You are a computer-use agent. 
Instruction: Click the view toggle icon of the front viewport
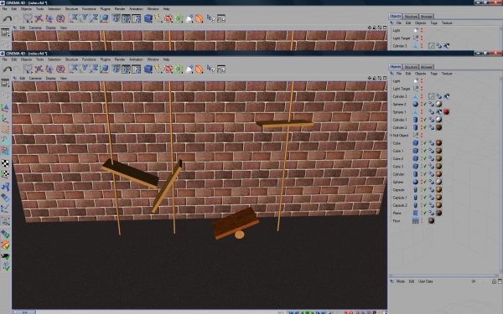[385, 78]
